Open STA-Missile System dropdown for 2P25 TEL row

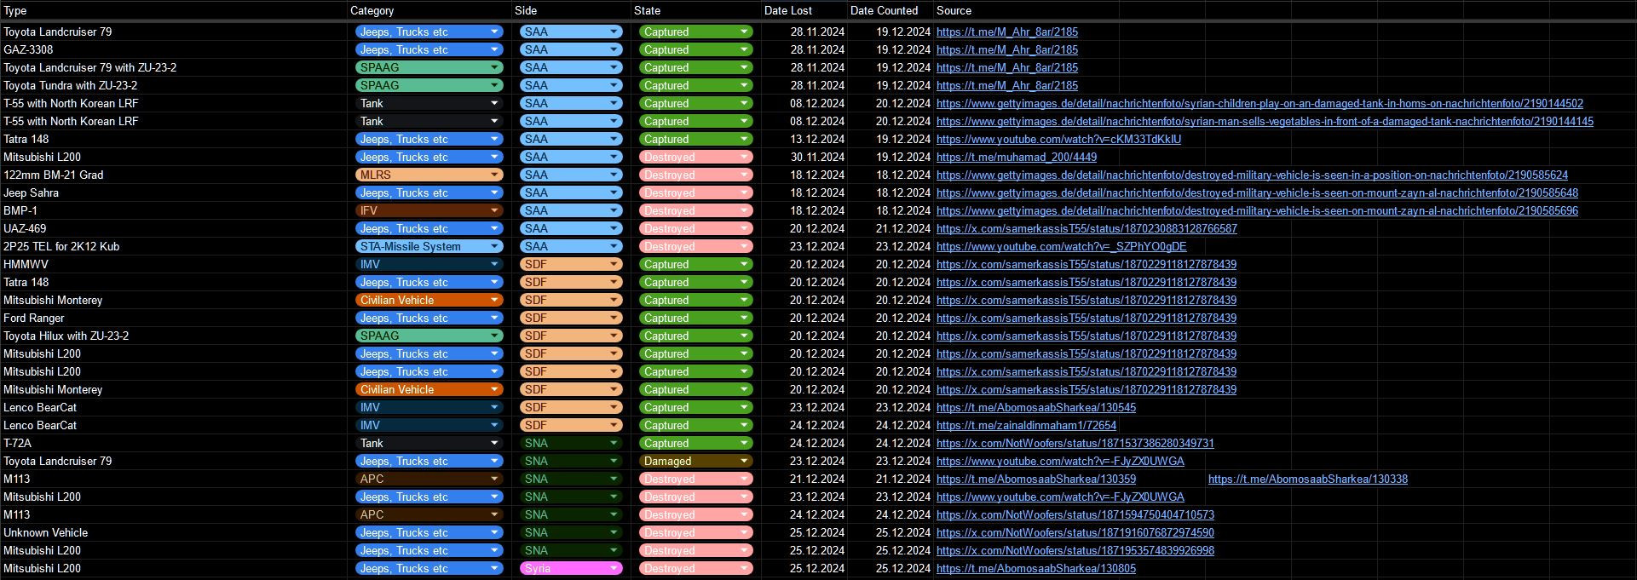point(429,246)
